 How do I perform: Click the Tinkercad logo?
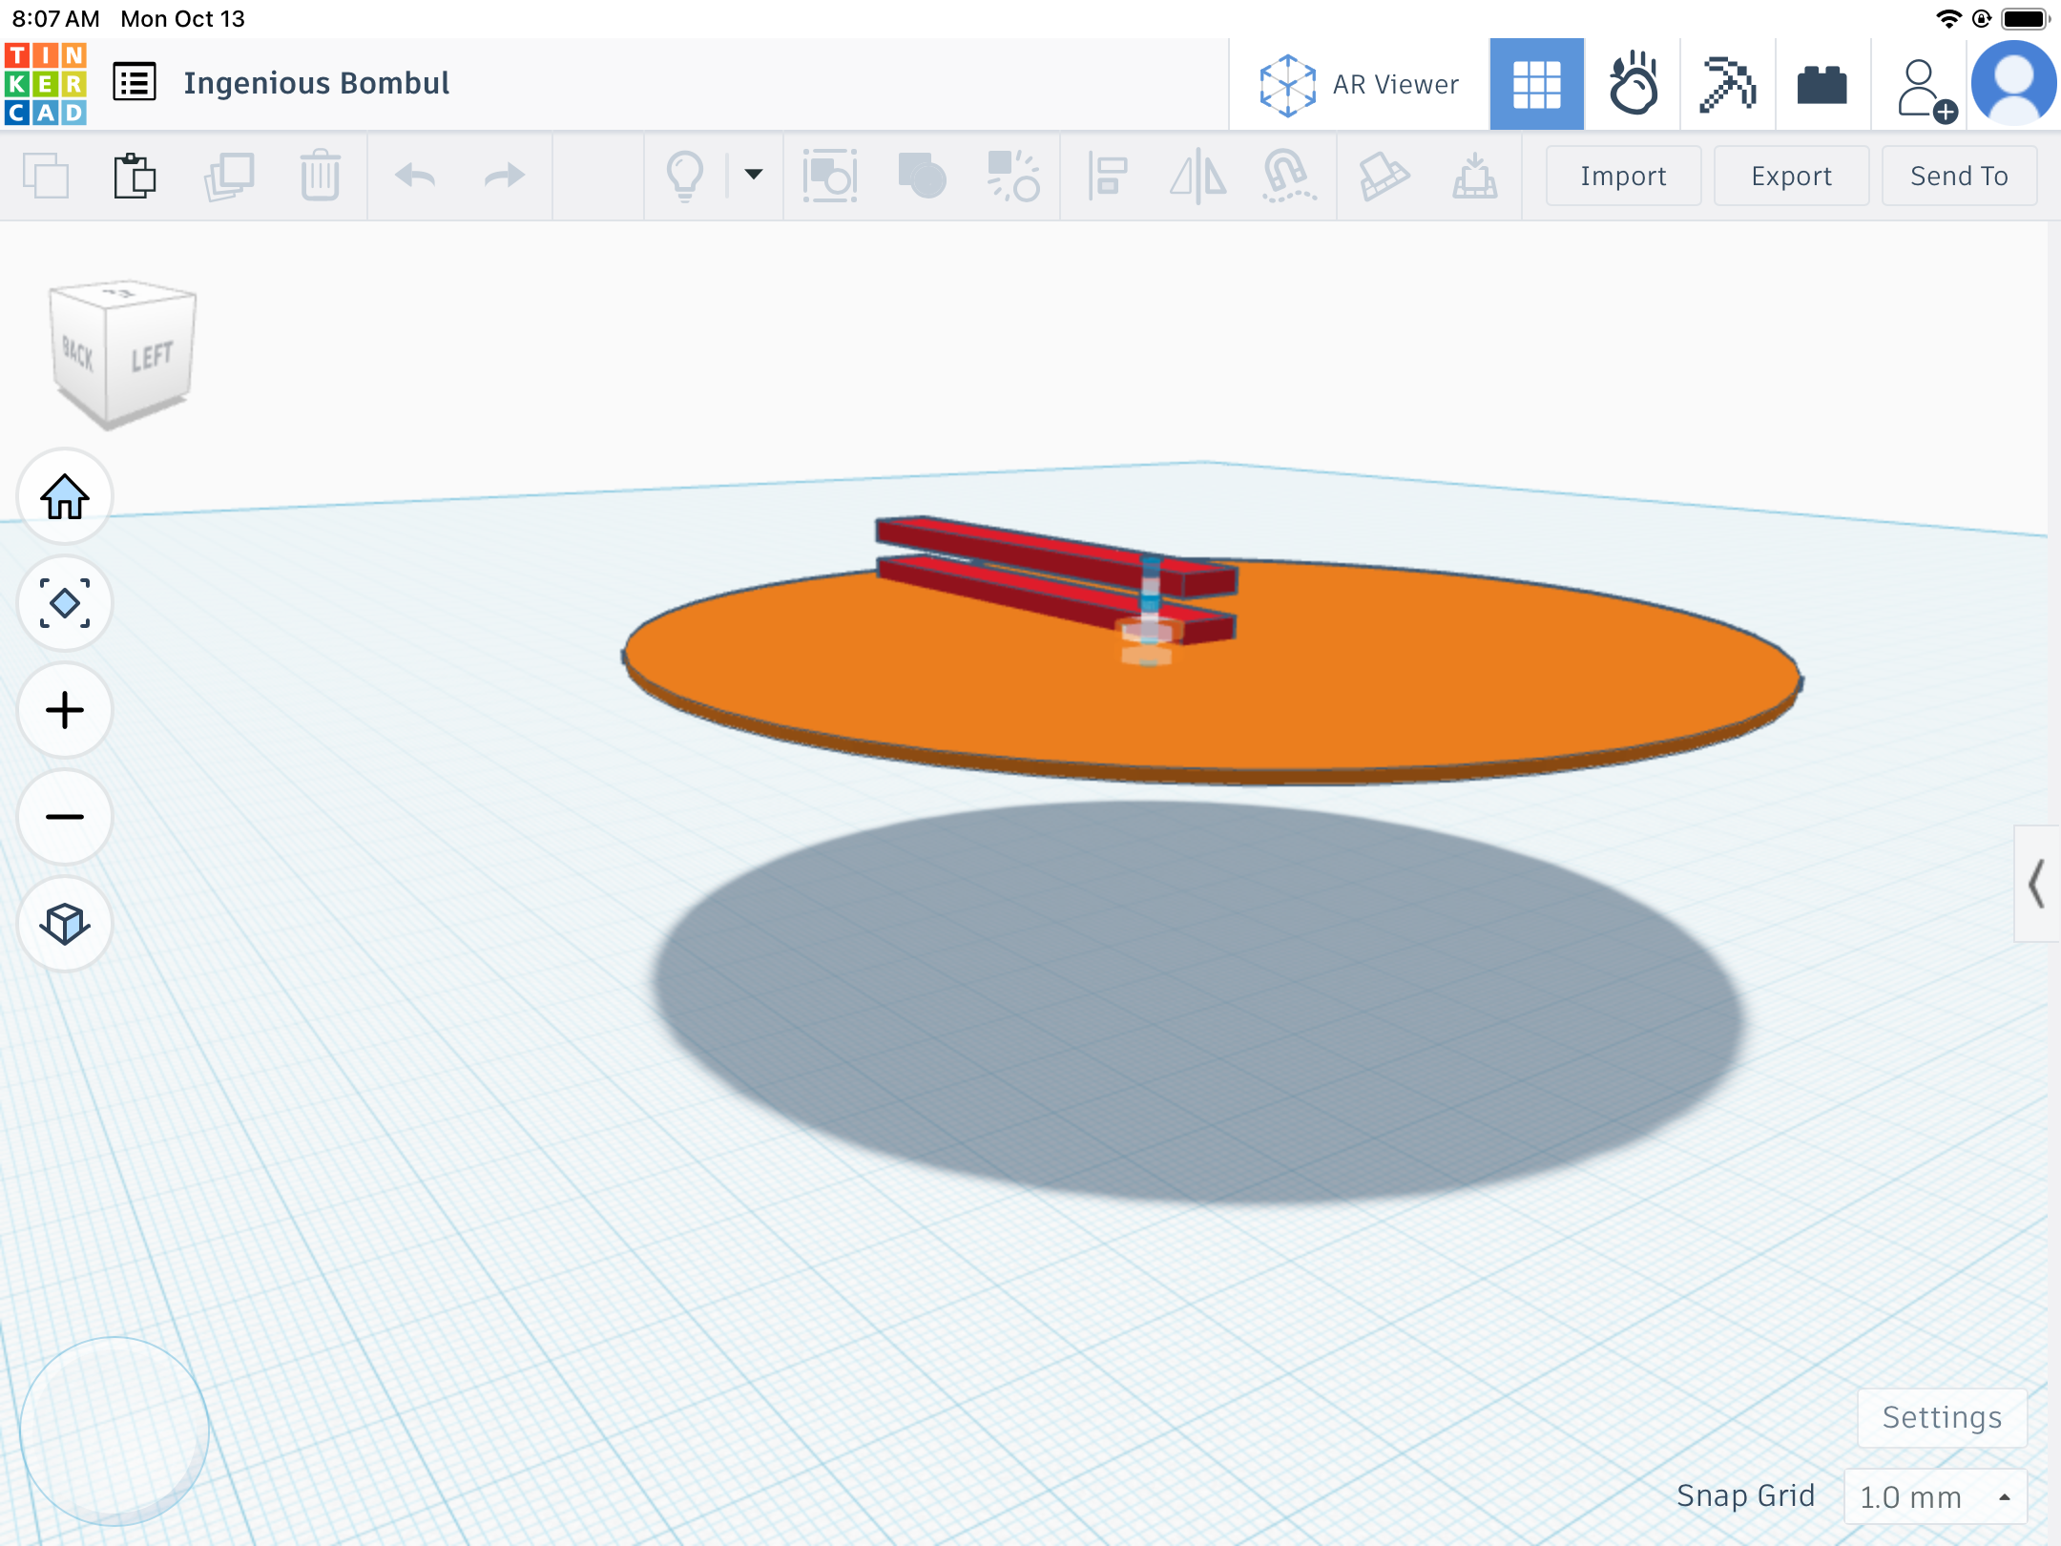tap(45, 84)
